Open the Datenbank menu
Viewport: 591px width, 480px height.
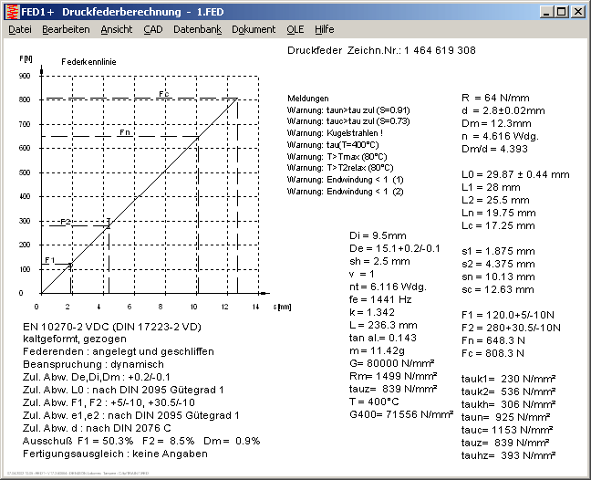[198, 29]
